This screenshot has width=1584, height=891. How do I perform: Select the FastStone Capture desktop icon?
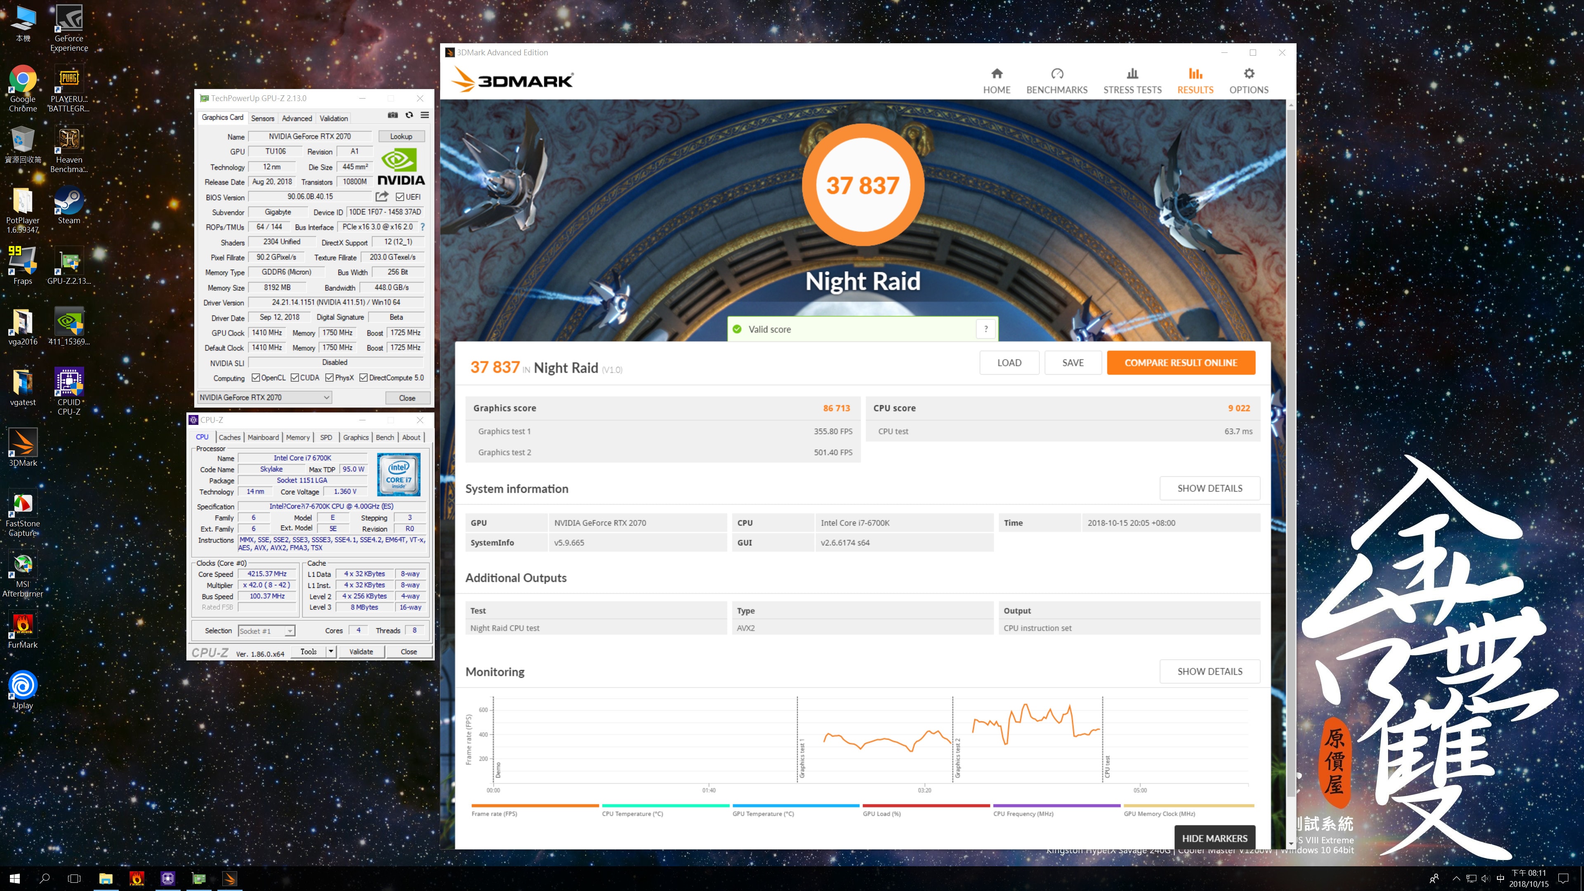click(x=23, y=514)
